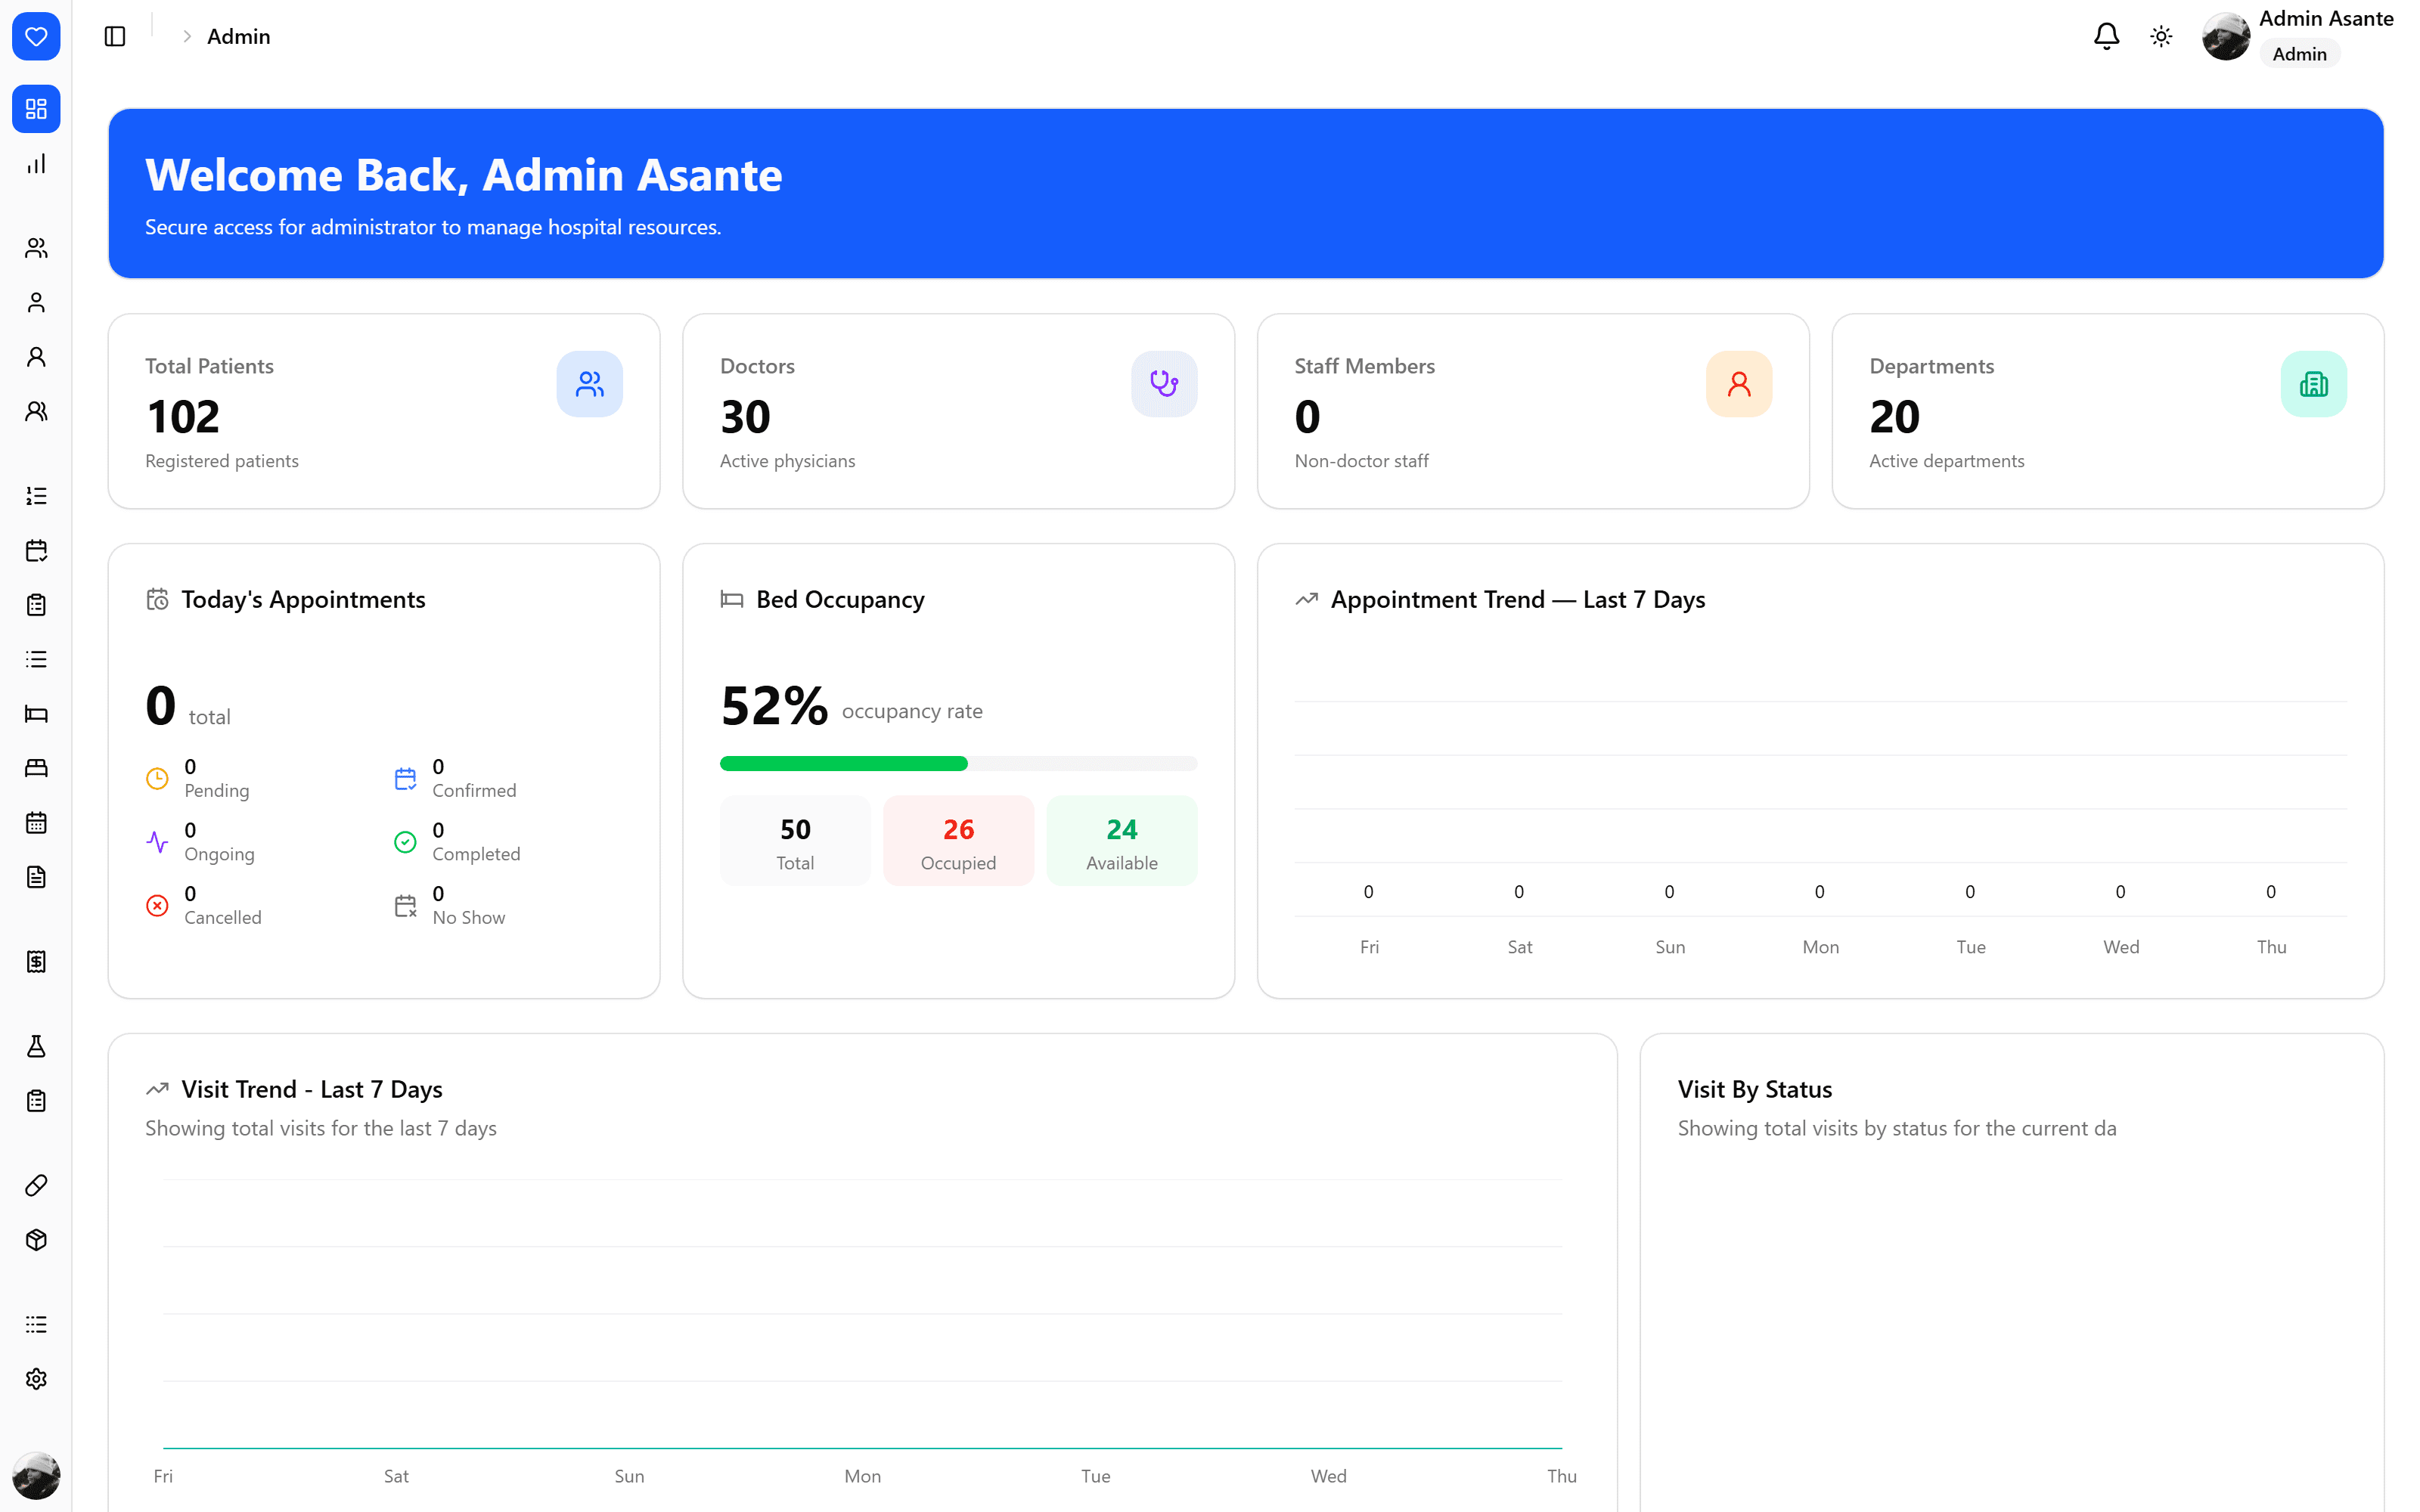The height and width of the screenshot is (1512, 2420).
Task: Open the billing receipt dollar icon
Action: pyautogui.click(x=36, y=962)
